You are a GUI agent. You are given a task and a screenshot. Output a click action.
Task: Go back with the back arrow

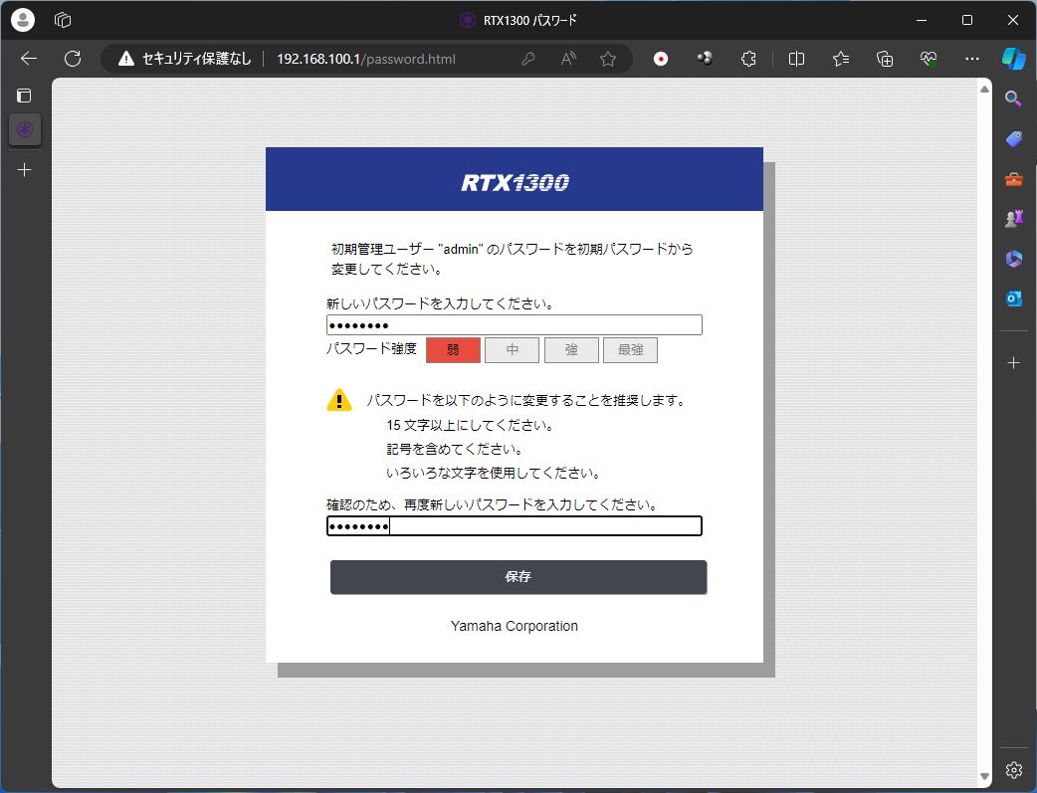tap(29, 59)
